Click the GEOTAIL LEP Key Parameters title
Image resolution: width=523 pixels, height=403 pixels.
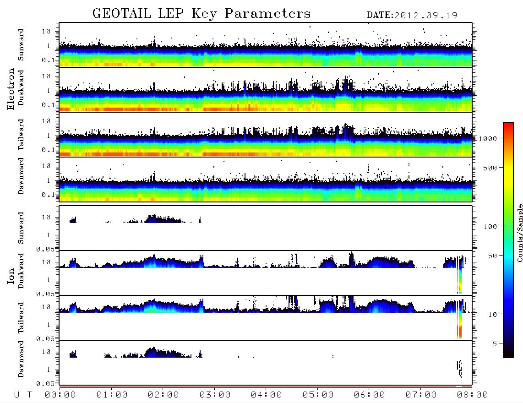click(202, 14)
